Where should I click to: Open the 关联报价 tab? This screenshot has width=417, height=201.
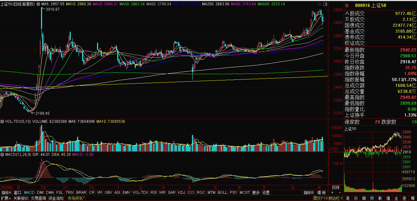(21, 198)
